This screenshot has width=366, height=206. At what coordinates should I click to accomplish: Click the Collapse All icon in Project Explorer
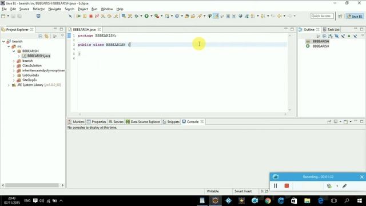[41, 36]
